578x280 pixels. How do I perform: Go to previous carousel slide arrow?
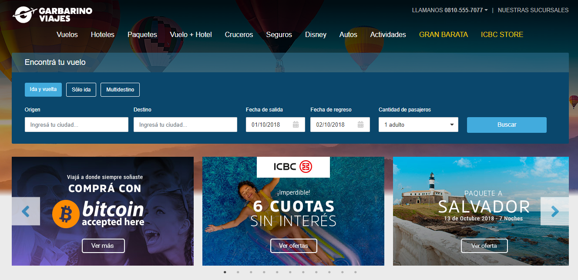(x=26, y=211)
